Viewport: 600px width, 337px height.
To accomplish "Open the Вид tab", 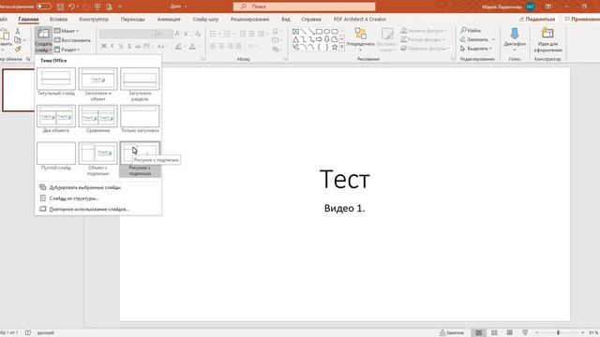I will tap(286, 19).
